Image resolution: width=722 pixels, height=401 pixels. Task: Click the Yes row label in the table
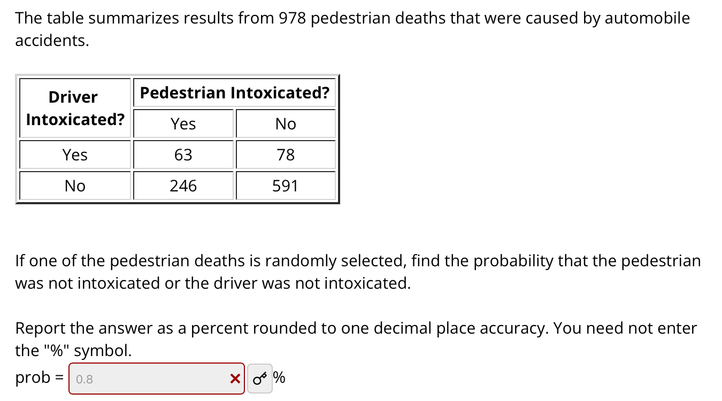tap(74, 155)
